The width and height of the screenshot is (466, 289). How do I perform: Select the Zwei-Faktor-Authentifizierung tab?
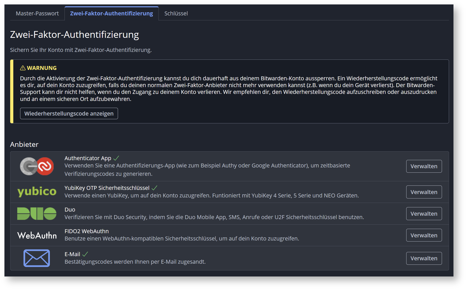[x=111, y=14]
